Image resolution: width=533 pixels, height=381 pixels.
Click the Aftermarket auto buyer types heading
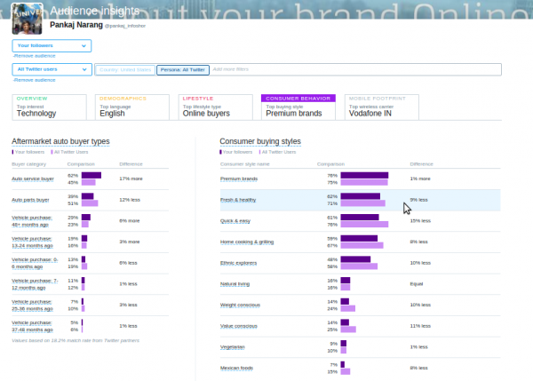[x=60, y=141]
